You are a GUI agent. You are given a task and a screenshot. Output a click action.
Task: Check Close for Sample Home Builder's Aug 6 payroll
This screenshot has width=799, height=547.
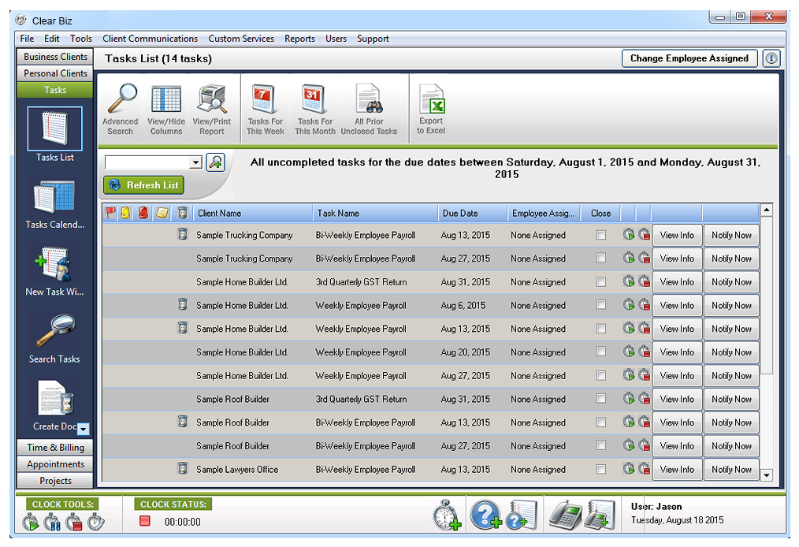tap(600, 305)
